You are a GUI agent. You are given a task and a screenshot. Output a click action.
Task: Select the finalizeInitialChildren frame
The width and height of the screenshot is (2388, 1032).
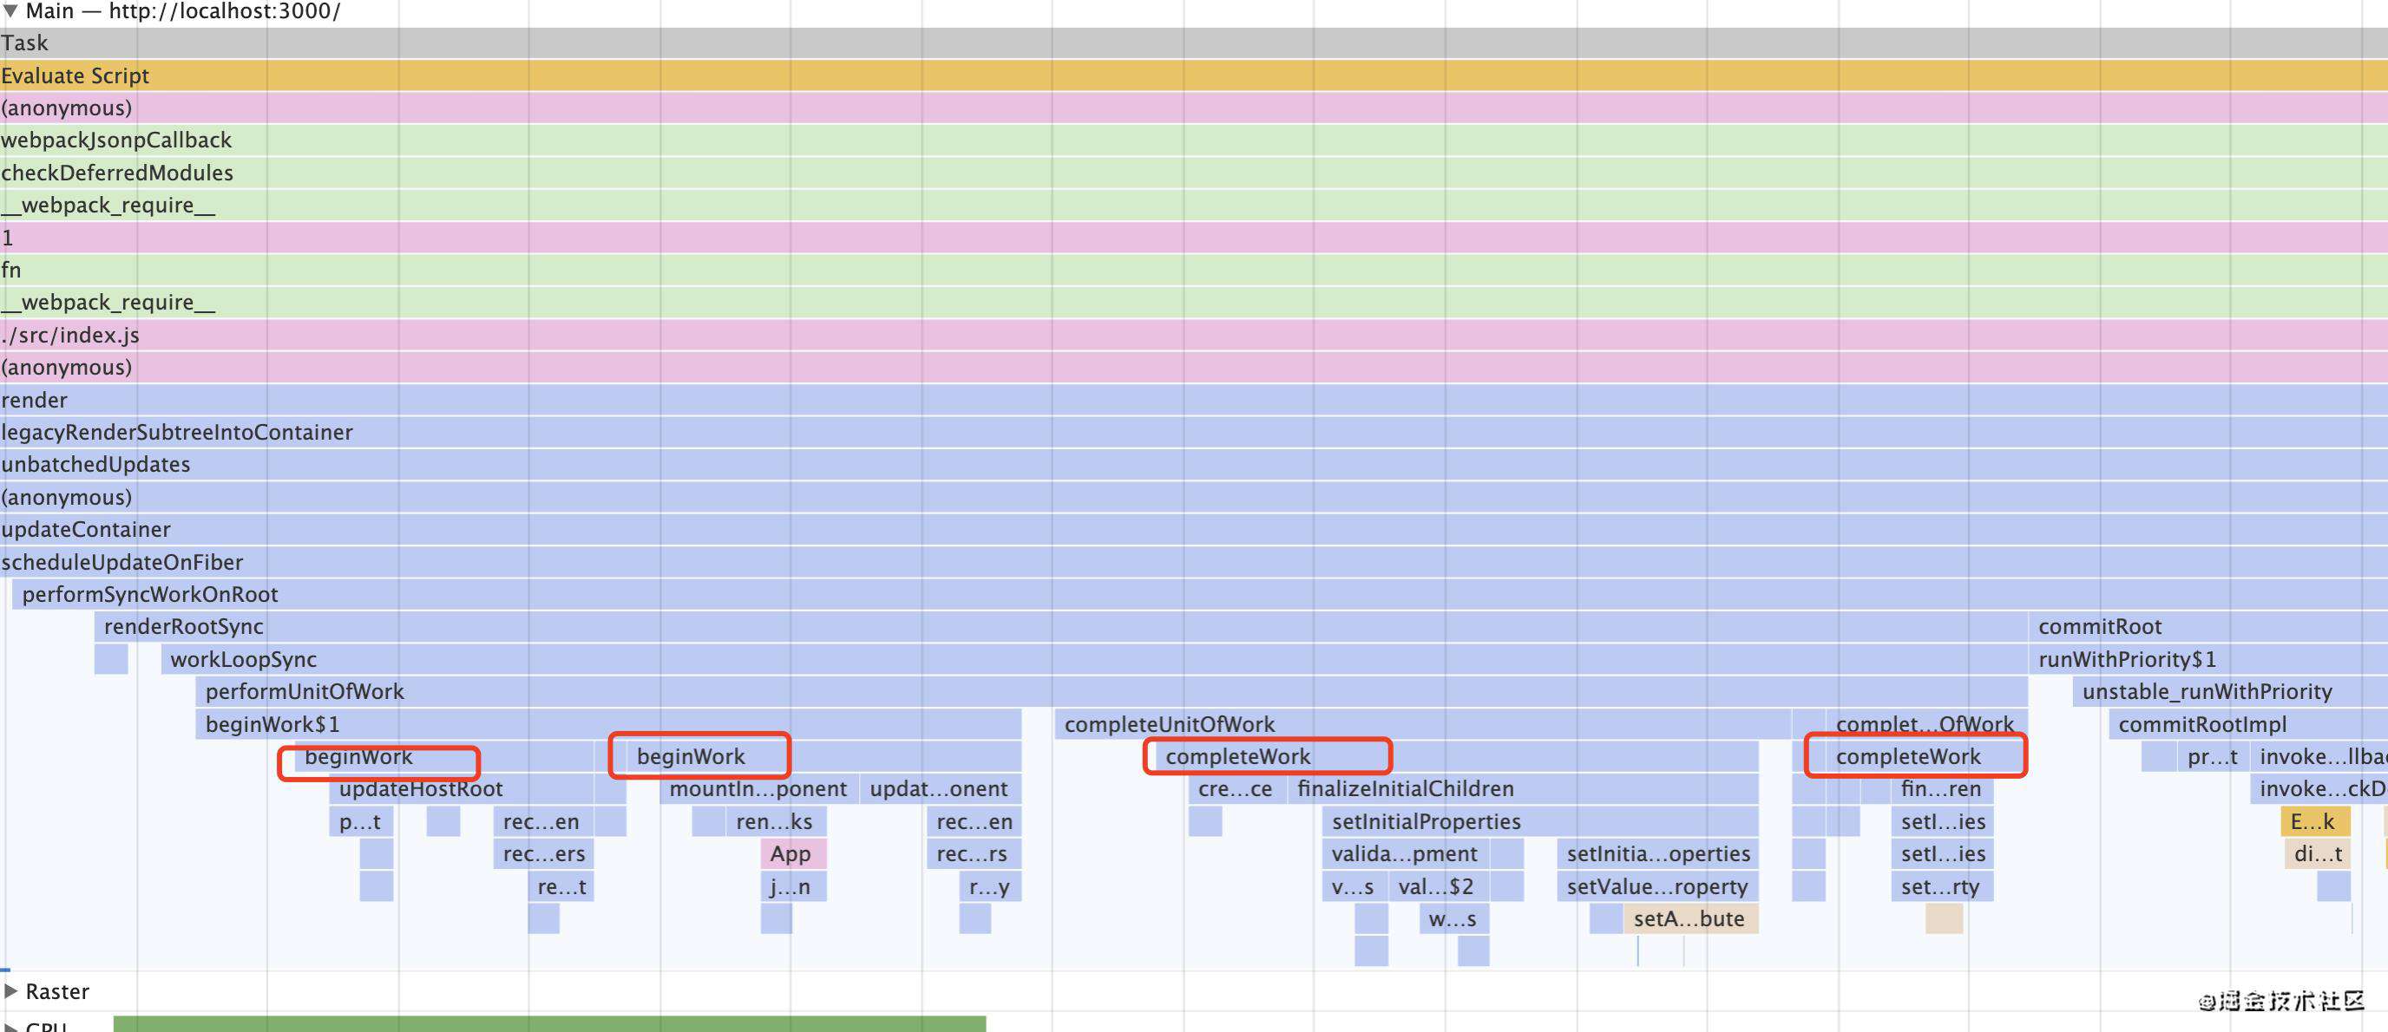click(1523, 789)
